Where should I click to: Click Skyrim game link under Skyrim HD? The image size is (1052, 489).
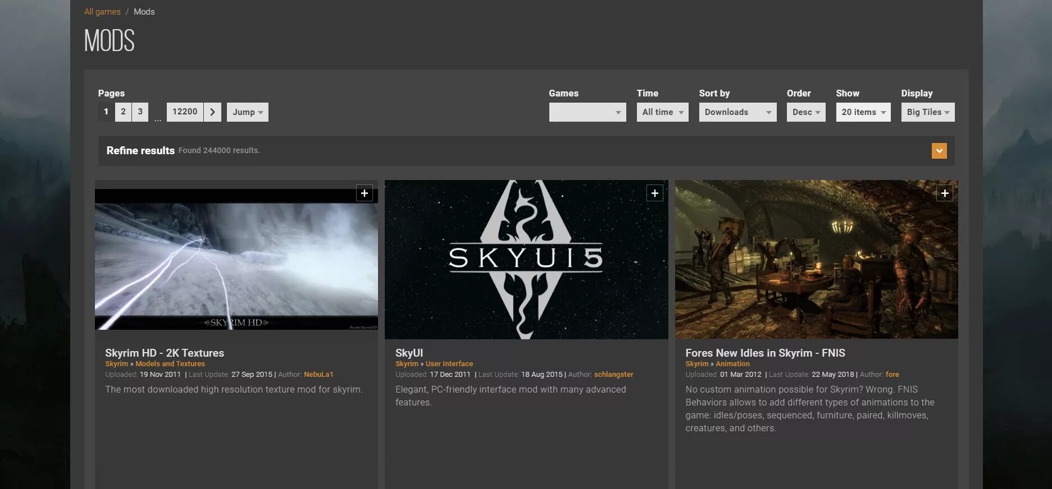pos(116,364)
